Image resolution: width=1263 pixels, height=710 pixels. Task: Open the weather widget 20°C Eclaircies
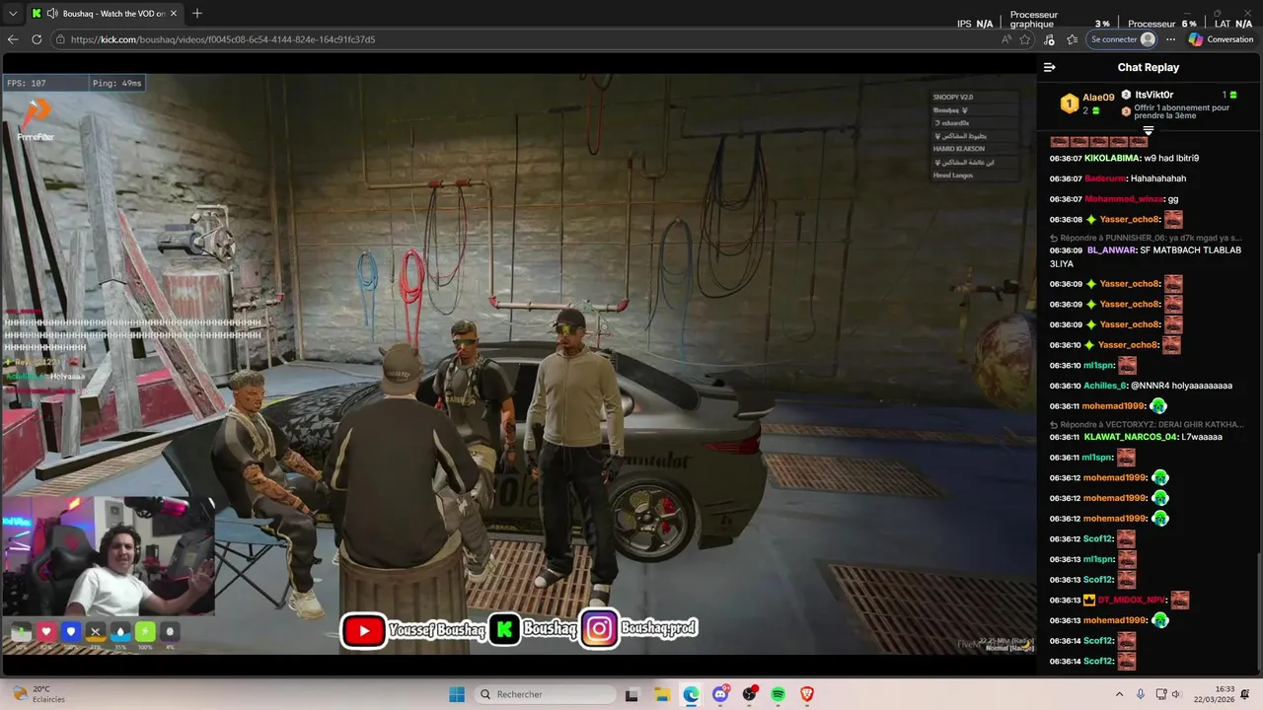[39, 694]
